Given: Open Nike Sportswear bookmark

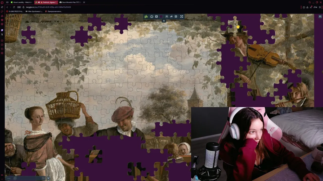Looking at the screenshot, I should click(34, 11).
